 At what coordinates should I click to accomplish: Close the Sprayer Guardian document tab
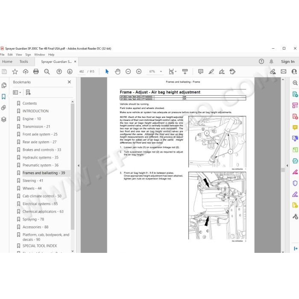[75, 62]
